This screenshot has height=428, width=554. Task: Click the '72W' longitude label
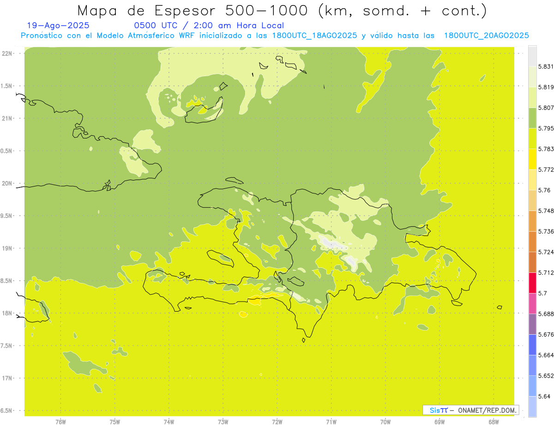(277, 422)
